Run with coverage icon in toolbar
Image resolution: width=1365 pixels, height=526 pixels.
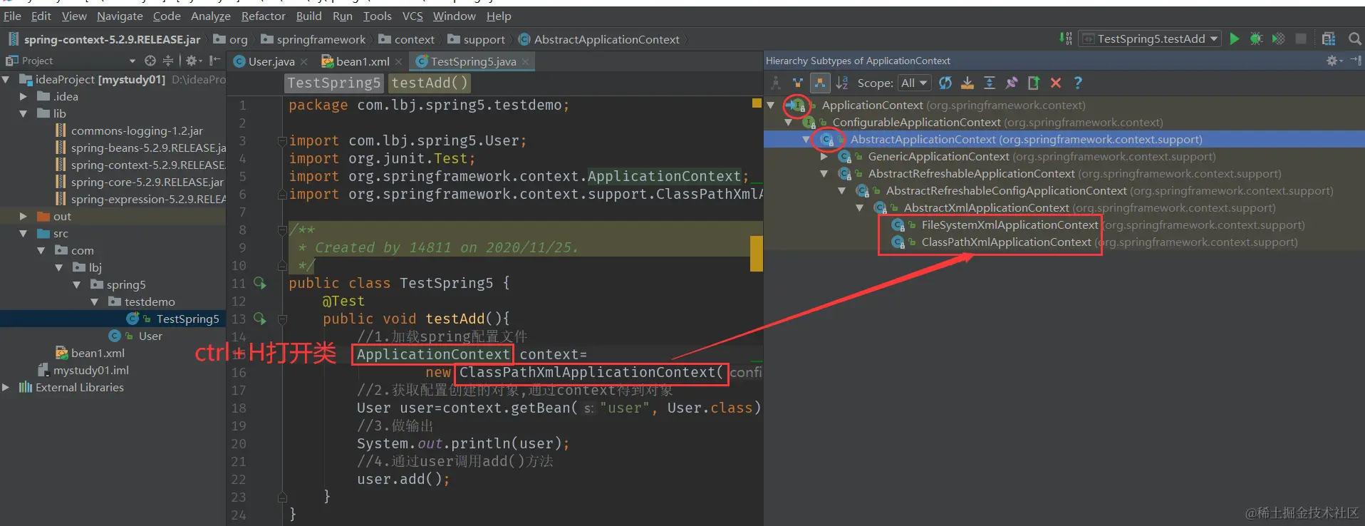click(x=1279, y=38)
